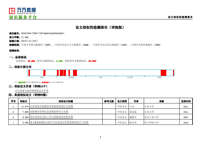The height and width of the screenshot is (142, 201).
Task: Open link 点击查看全部举例相似论文作者
Action: [32, 91]
